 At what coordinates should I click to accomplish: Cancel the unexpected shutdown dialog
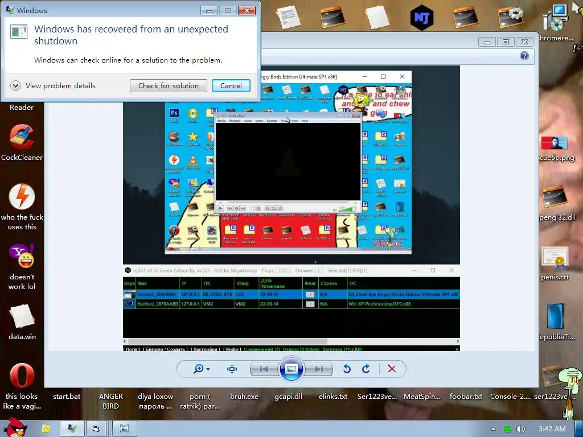(x=231, y=86)
